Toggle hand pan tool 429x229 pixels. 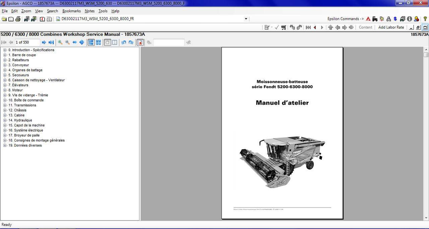(108, 42)
